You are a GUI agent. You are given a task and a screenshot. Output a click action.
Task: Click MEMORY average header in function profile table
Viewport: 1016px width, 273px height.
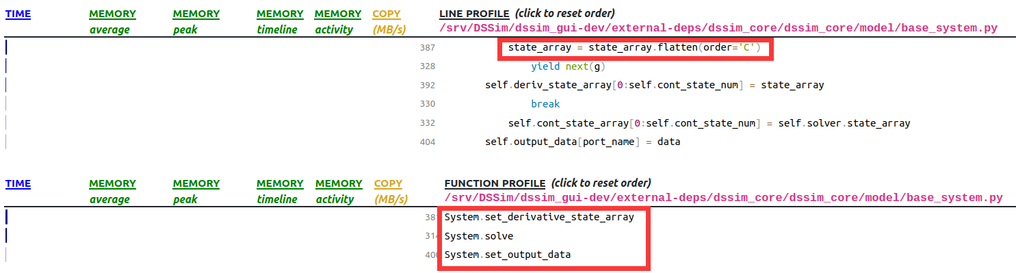112,191
